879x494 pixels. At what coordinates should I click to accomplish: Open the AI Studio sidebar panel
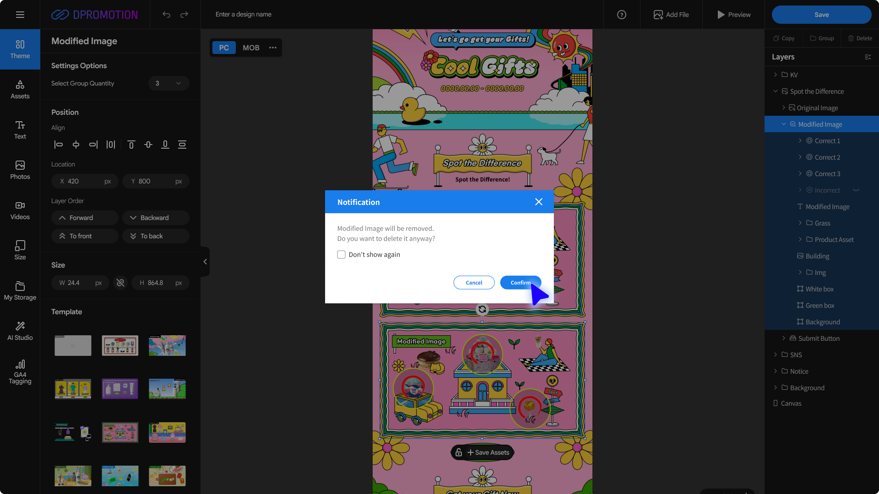tap(20, 330)
